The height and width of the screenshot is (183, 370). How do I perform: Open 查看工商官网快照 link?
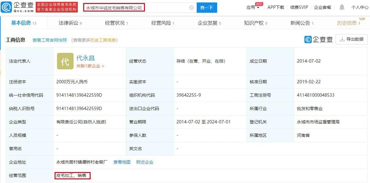click(x=49, y=40)
